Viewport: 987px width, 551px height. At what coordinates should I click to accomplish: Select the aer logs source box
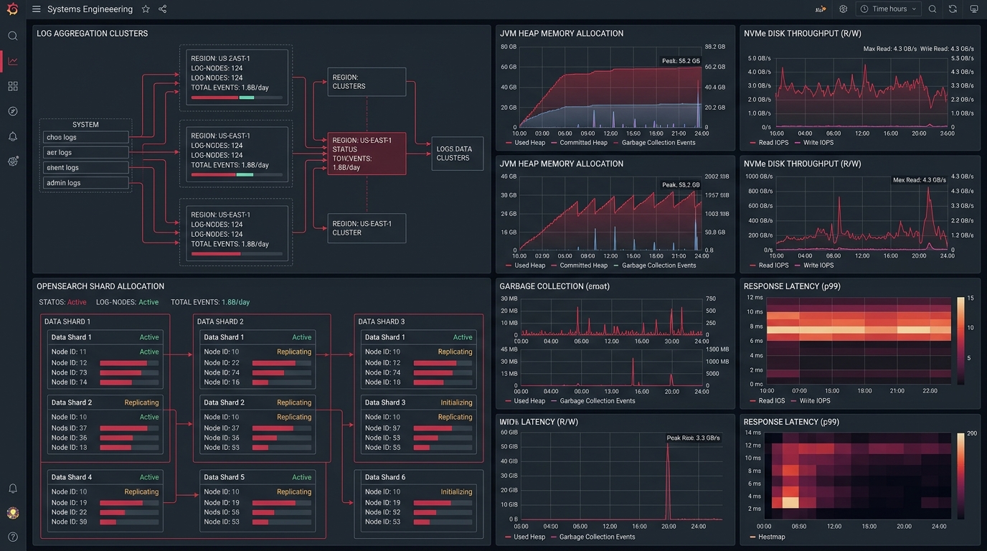pos(86,152)
